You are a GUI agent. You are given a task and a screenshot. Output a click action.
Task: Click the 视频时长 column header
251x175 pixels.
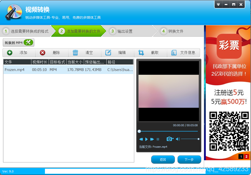40,62
